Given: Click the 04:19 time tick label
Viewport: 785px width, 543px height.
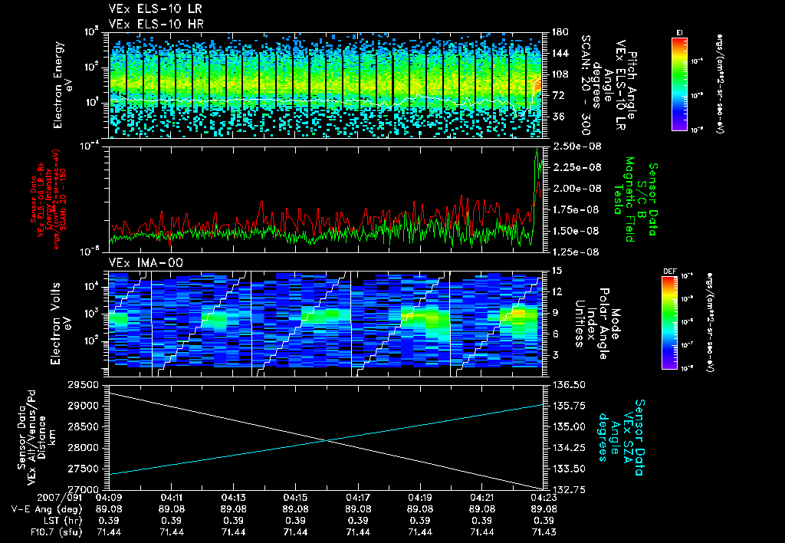Looking at the screenshot, I should pos(420,498).
